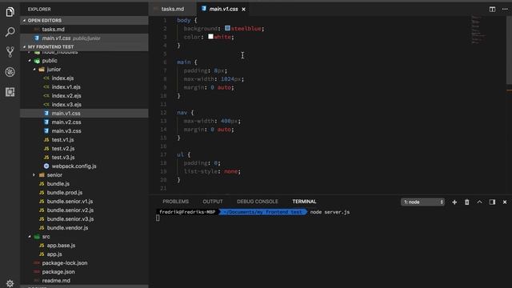The height and width of the screenshot is (288, 512).
Task: Switch to the OUTPUT tab
Action: coord(213,202)
